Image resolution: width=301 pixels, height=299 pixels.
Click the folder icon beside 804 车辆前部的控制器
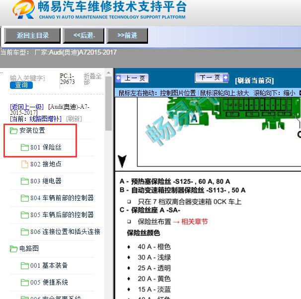coord(24,198)
